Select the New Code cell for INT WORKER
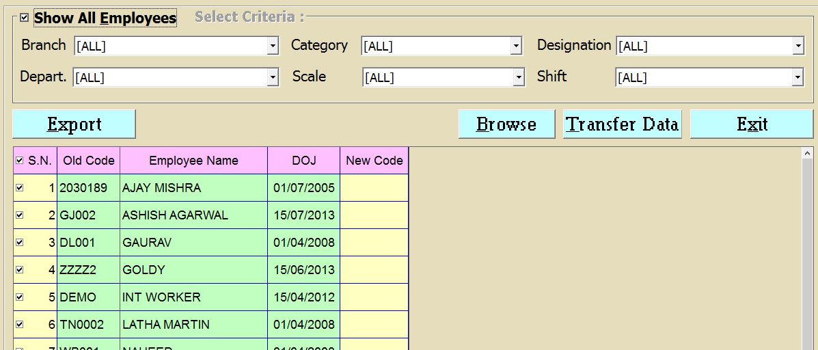Viewport: 818px width, 350px height. pos(374,297)
